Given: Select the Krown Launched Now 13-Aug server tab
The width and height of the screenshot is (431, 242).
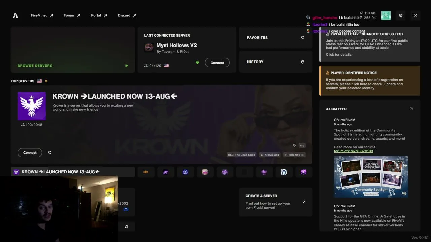Looking at the screenshot, I should (x=73, y=172).
